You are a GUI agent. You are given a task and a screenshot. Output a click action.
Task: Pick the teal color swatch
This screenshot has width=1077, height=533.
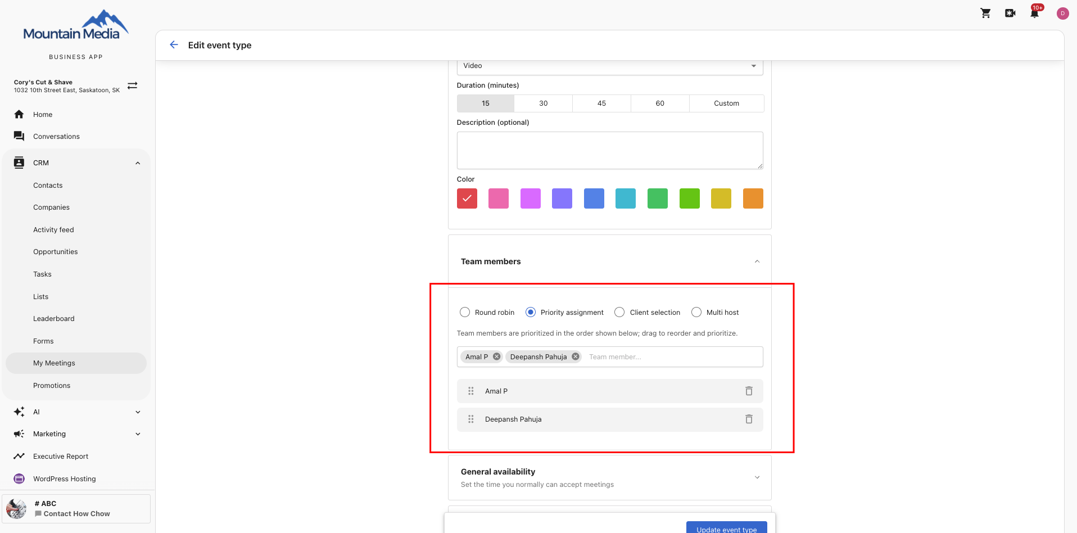(x=626, y=198)
